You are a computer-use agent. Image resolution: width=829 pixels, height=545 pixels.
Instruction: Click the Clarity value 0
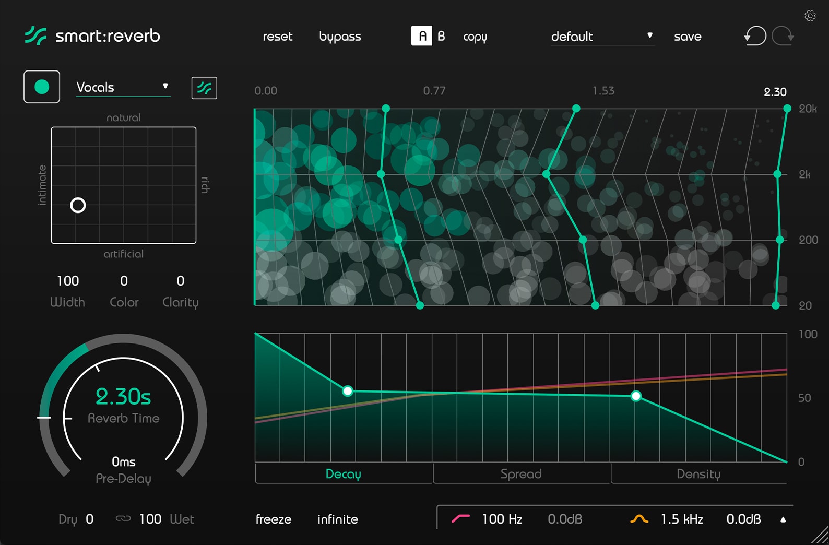point(180,281)
